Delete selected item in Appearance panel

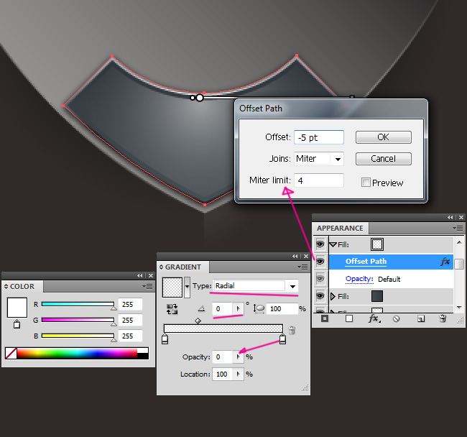tap(443, 318)
